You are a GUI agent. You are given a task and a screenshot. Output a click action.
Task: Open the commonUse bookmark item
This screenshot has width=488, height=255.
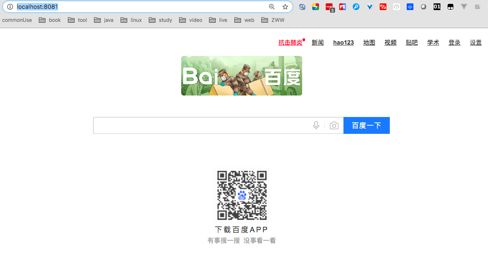[x=17, y=20]
